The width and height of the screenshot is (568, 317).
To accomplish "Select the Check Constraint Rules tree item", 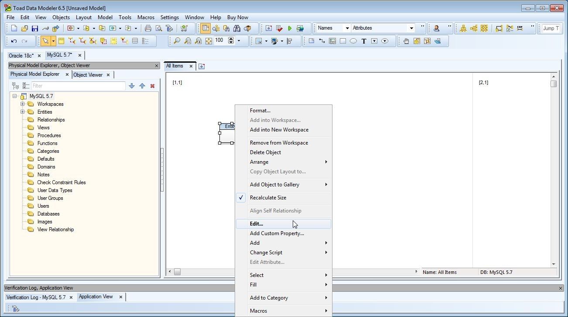I will tap(62, 182).
